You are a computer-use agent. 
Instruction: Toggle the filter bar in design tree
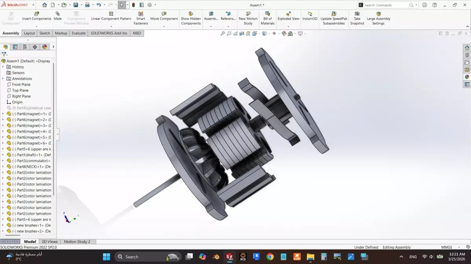point(4,54)
